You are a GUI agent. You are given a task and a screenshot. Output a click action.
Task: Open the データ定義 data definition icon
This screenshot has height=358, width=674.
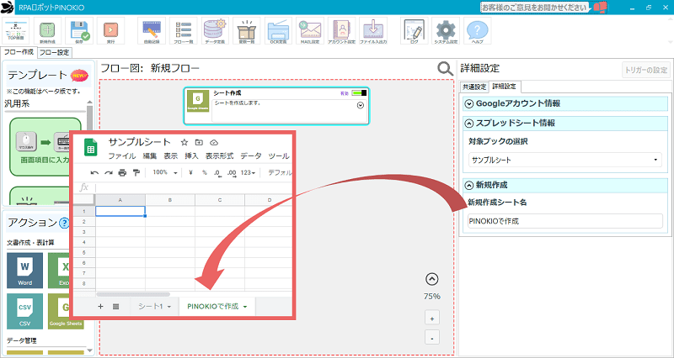tap(215, 31)
